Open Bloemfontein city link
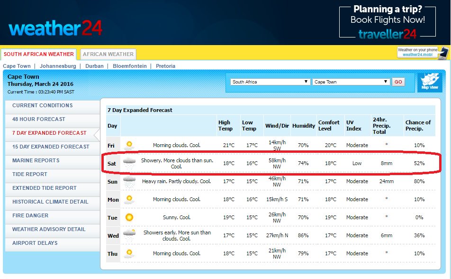 point(130,66)
